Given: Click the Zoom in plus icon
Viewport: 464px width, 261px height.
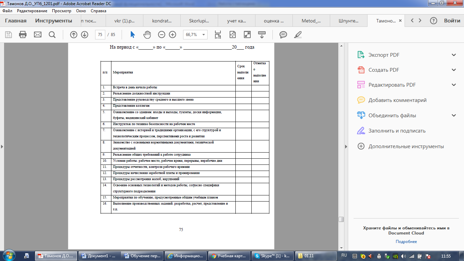Looking at the screenshot, I should pos(173,35).
